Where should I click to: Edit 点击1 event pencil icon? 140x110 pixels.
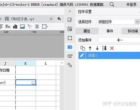[x=82, y=55]
